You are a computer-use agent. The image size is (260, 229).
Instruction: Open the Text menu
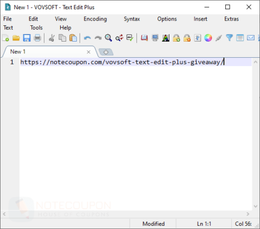pos(8,28)
